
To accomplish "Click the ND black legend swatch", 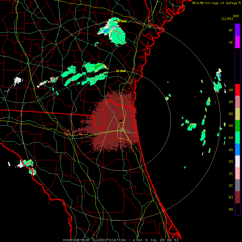I will [x=237, y=209].
